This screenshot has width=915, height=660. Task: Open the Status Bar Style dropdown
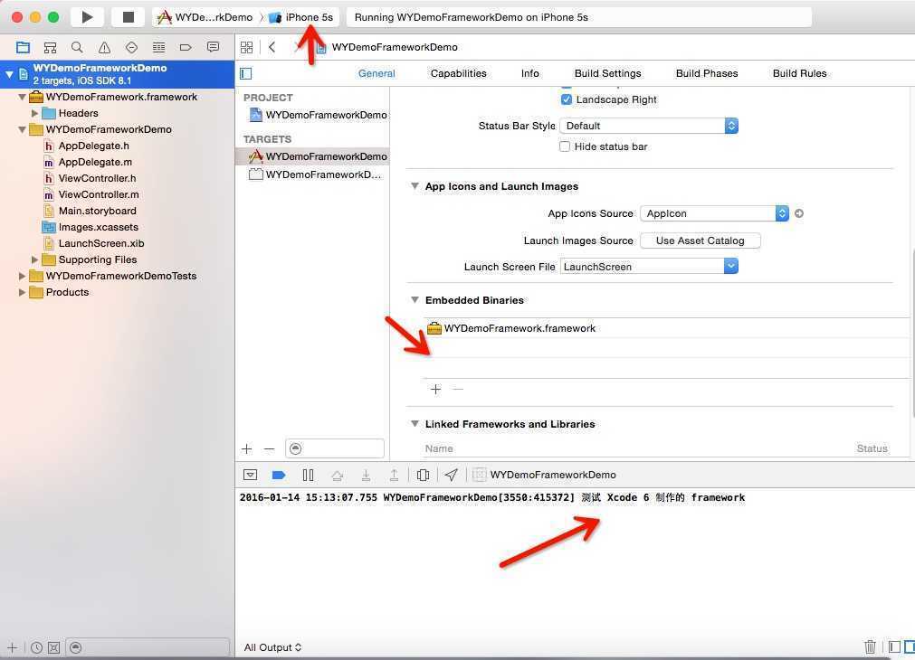(648, 126)
